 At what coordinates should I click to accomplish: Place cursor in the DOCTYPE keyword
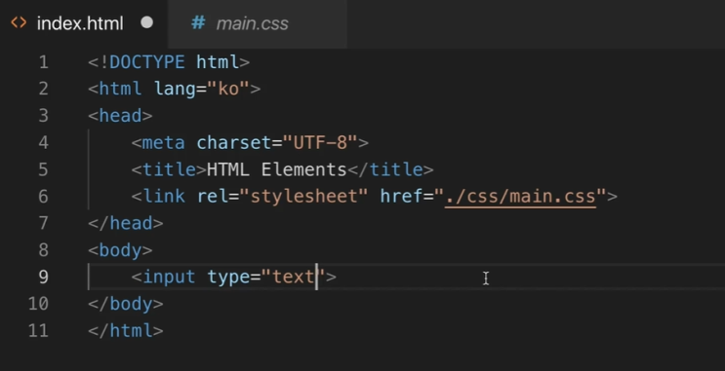147,62
